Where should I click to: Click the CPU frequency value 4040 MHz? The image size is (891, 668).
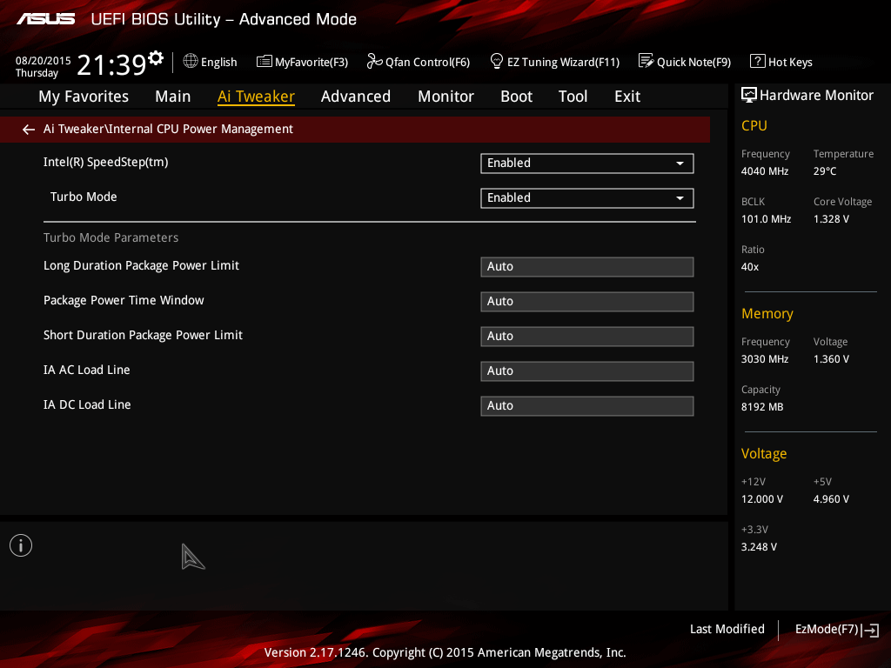pyautogui.click(x=765, y=171)
